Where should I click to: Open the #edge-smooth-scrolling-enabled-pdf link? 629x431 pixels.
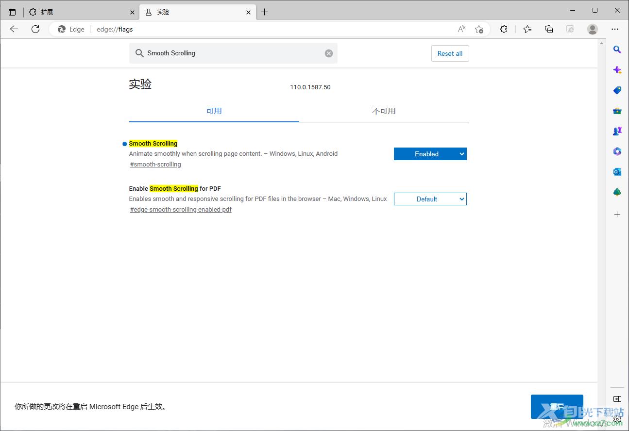181,210
